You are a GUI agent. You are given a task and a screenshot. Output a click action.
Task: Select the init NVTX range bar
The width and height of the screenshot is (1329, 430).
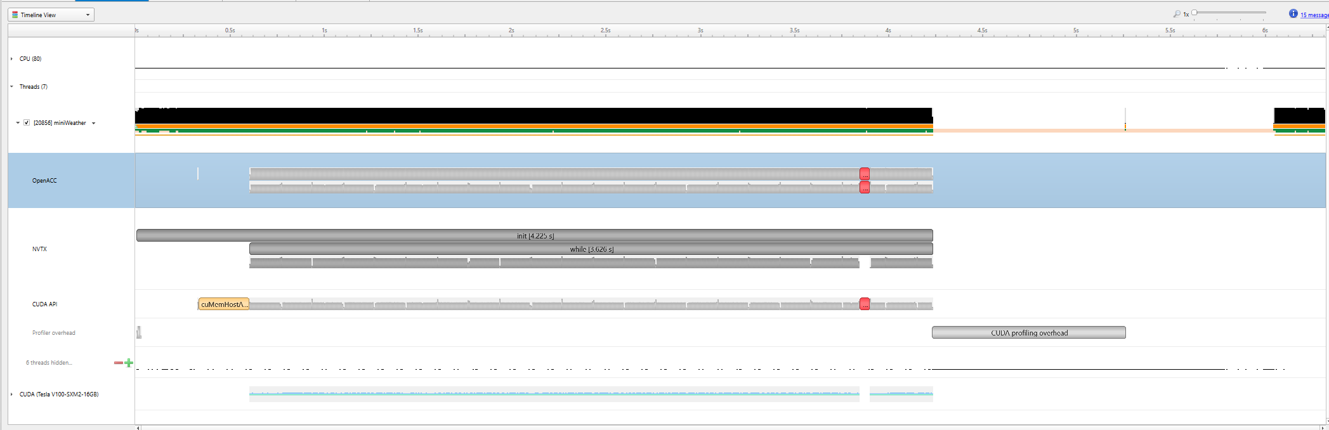tap(534, 235)
